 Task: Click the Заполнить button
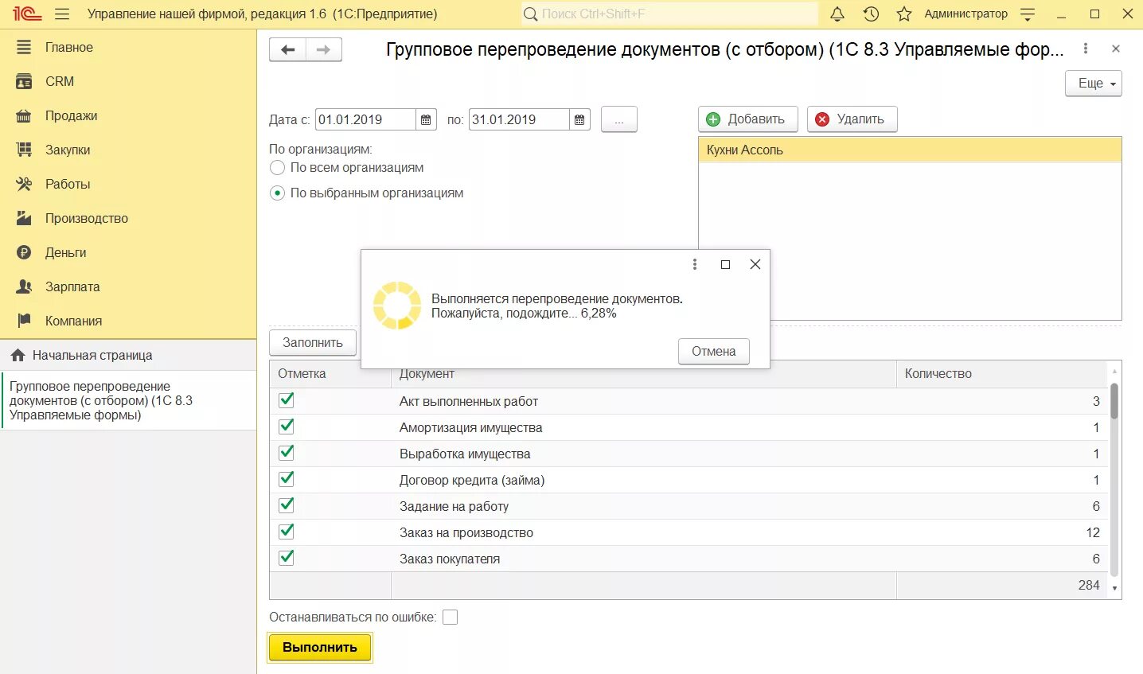313,343
